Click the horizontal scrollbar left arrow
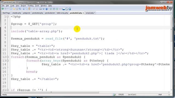 pyautogui.click(x=2, y=92)
